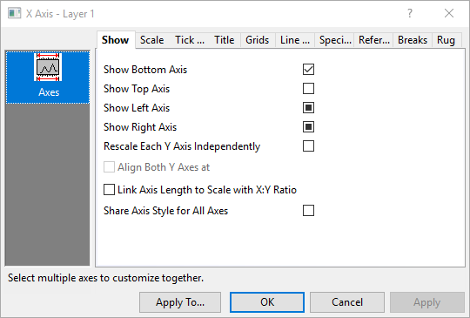The width and height of the screenshot is (470, 318).
Task: Click 'Rescale Each Y Axis Independently' text
Action: click(x=182, y=146)
